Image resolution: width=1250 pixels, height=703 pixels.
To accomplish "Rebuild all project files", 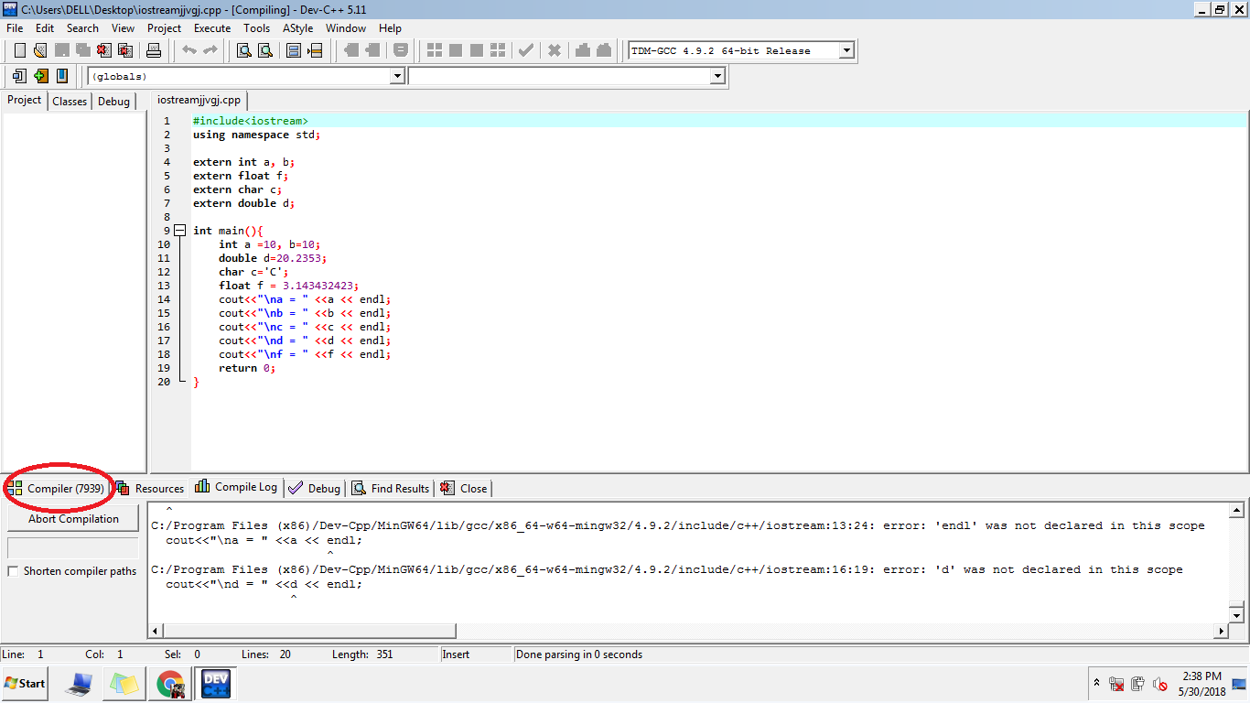I will tap(497, 50).
